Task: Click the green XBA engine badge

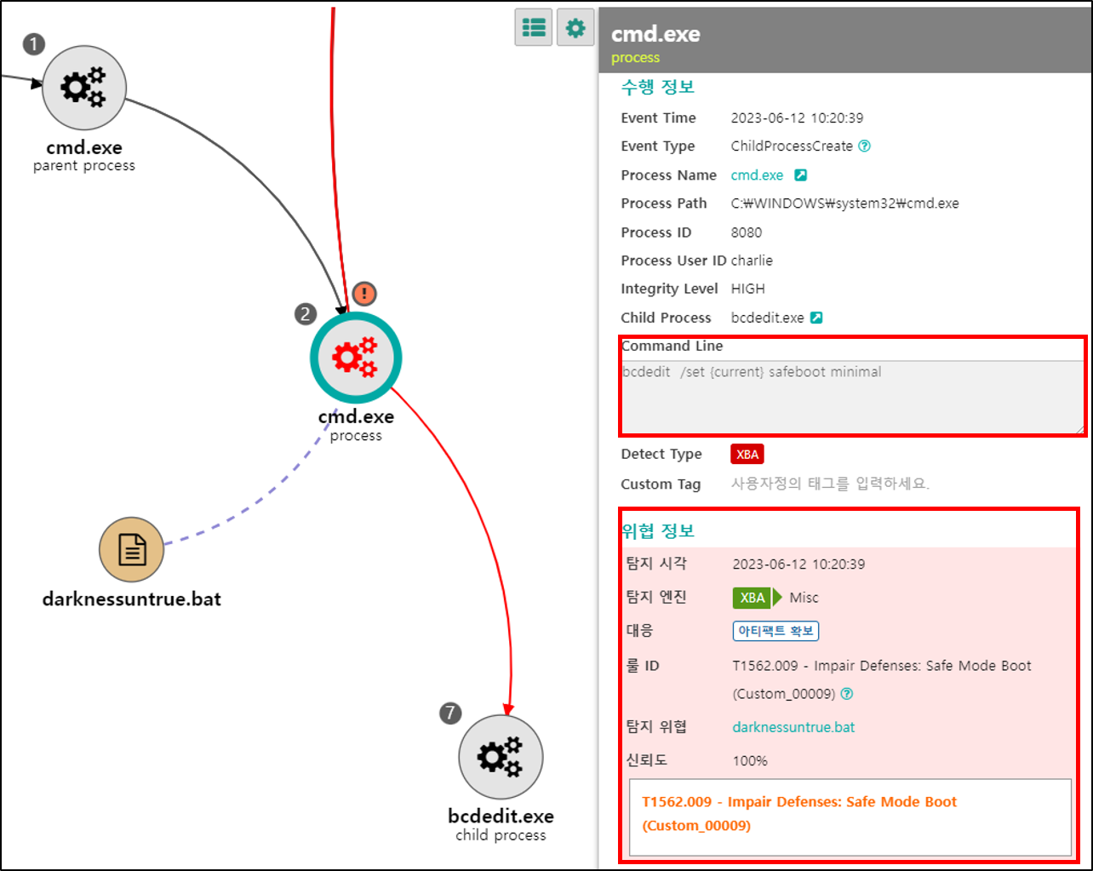Action: point(752,598)
